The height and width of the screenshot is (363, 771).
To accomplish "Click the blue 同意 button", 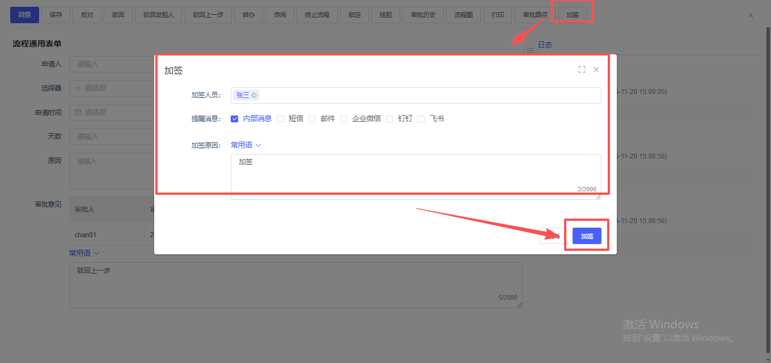I will (24, 15).
